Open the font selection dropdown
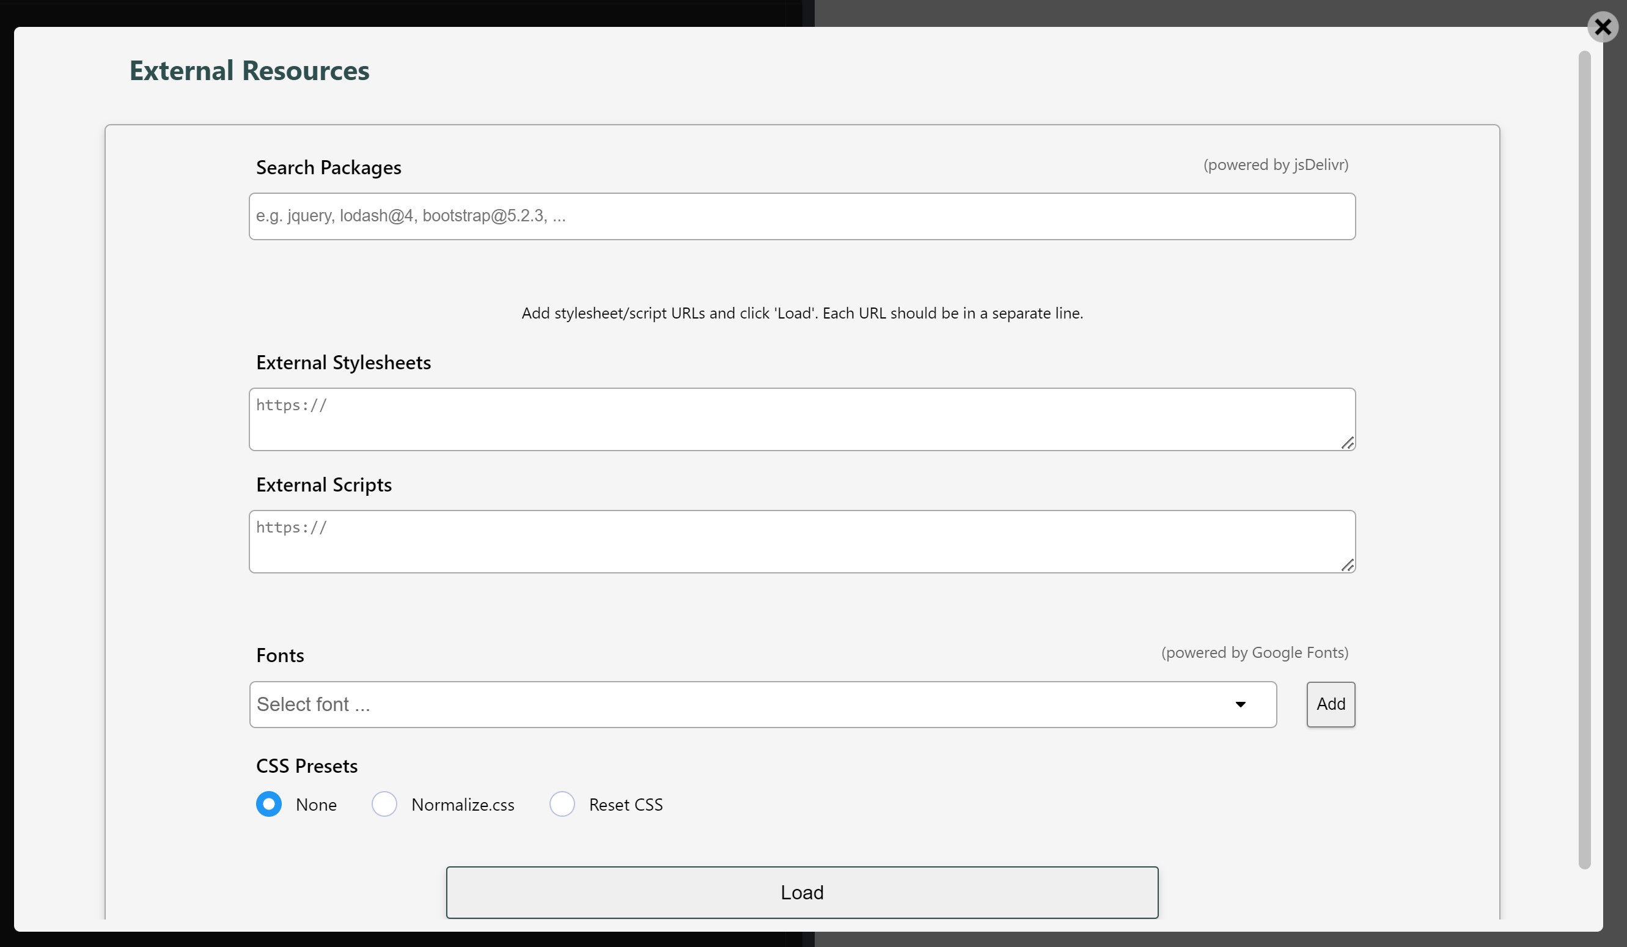This screenshot has height=947, width=1627. click(762, 704)
